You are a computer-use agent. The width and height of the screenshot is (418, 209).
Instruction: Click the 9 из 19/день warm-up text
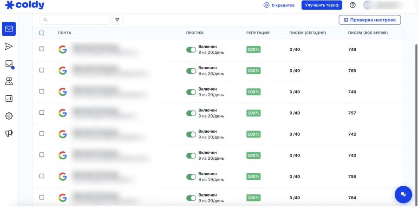click(211, 180)
